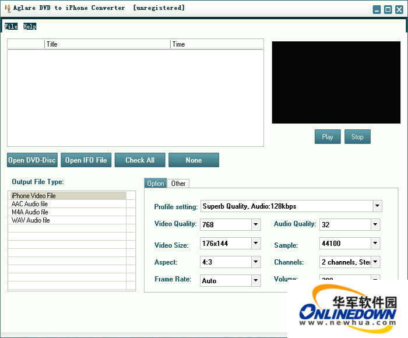Expand the Profile setting dropdown
The height and width of the screenshot is (338, 408).
click(377, 206)
